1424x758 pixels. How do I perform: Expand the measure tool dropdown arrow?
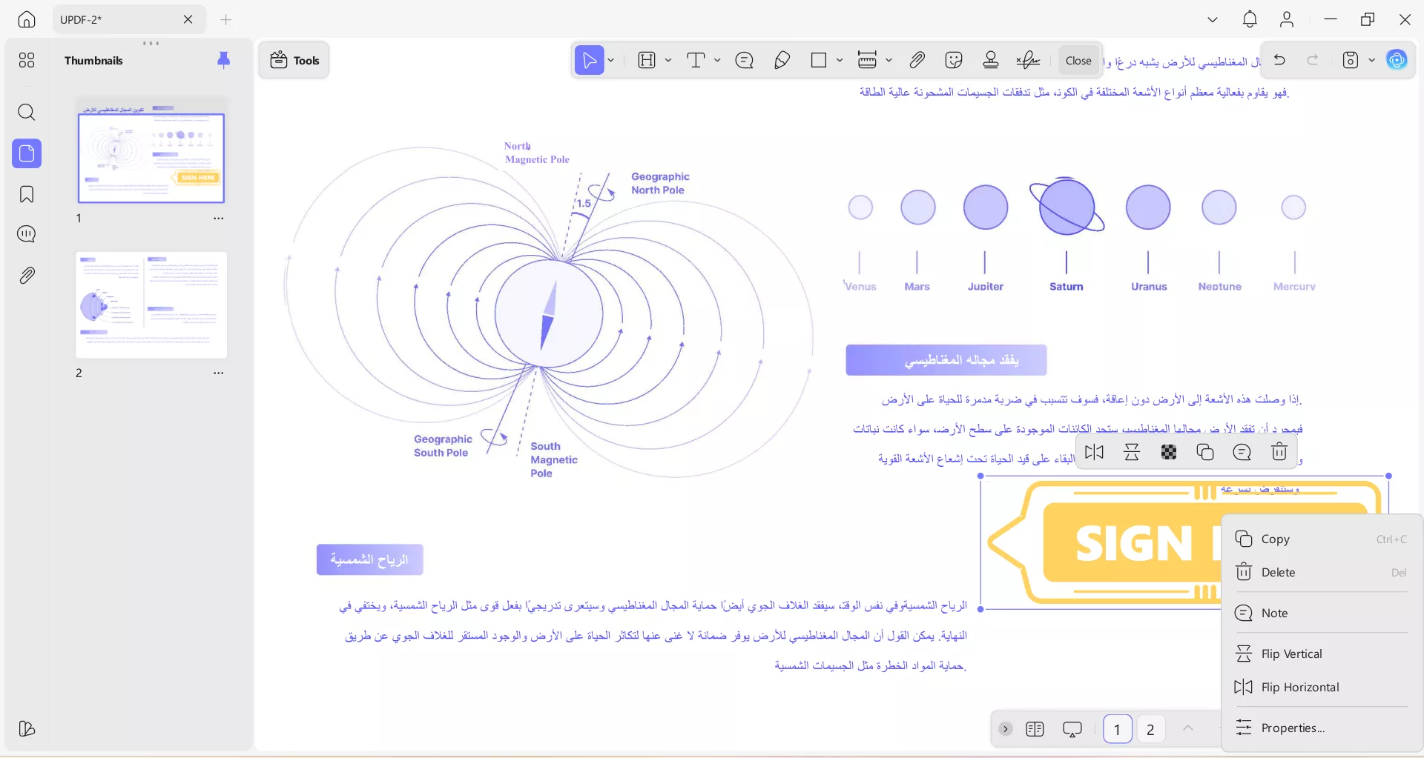889,60
